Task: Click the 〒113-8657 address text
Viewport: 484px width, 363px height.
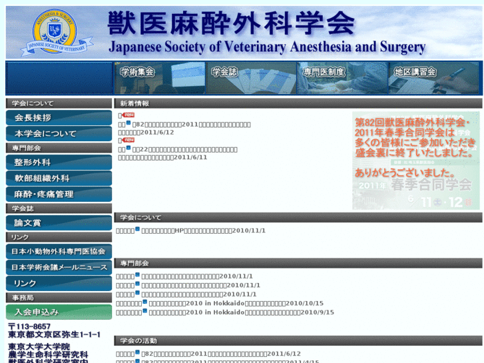Action: coord(29,326)
